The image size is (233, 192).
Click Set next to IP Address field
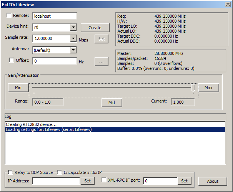[x=87, y=181]
